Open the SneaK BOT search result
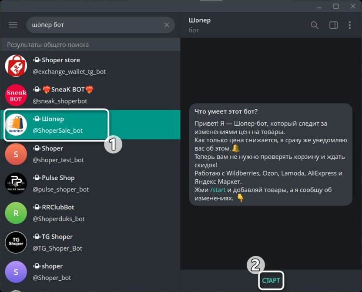The image size is (362, 292). pos(90,95)
